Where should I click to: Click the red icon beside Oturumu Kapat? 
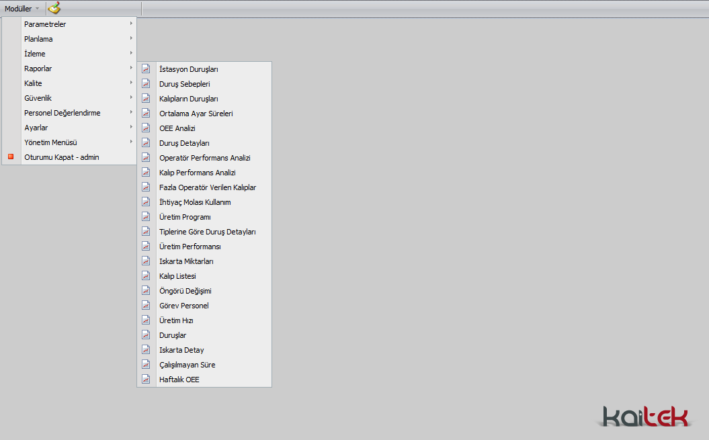pos(11,157)
